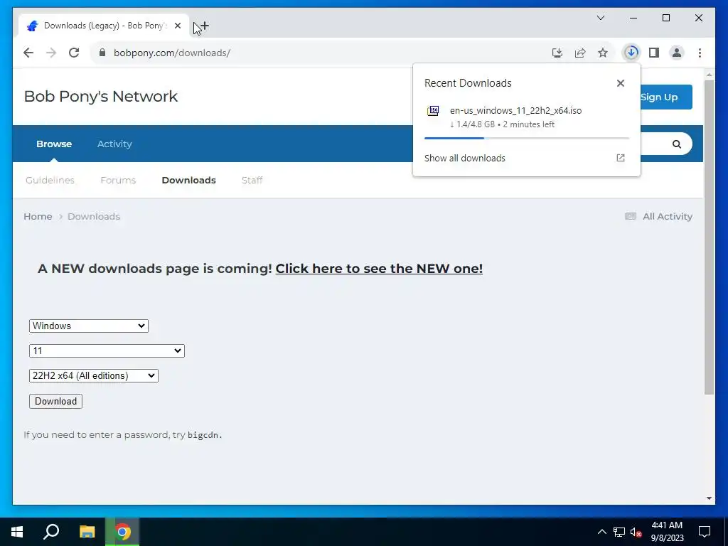This screenshot has width=728, height=546.
Task: Click the bigcdn password text
Action: click(204, 435)
